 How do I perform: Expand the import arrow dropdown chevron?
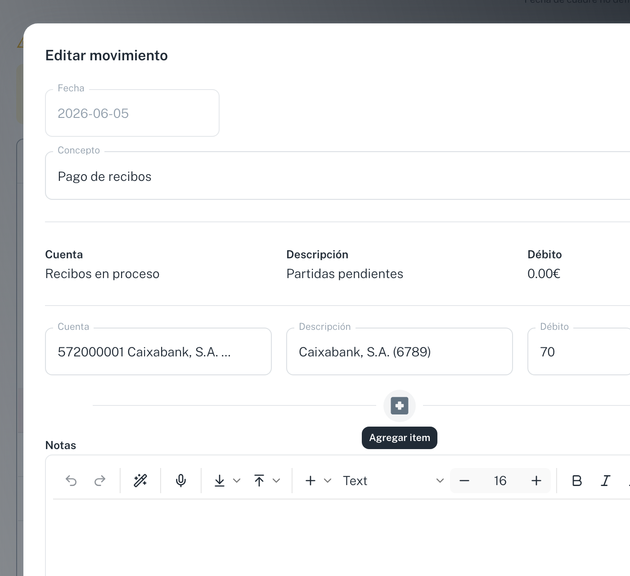237,481
